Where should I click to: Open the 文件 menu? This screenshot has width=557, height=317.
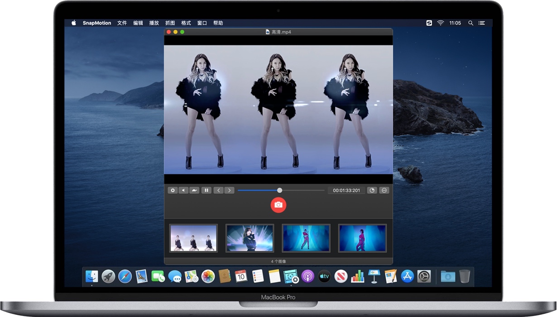click(121, 23)
